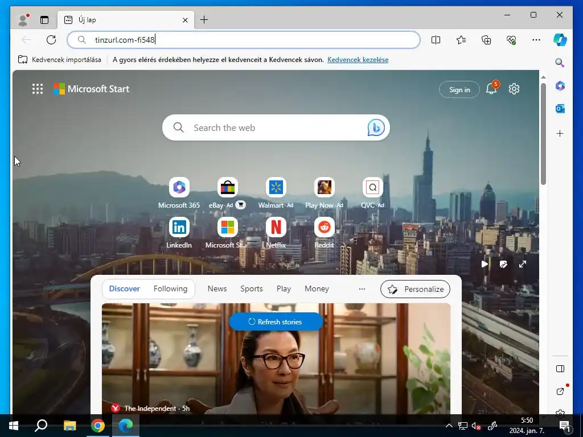Open sidebar search icon
583x437 pixels.
(x=560, y=63)
